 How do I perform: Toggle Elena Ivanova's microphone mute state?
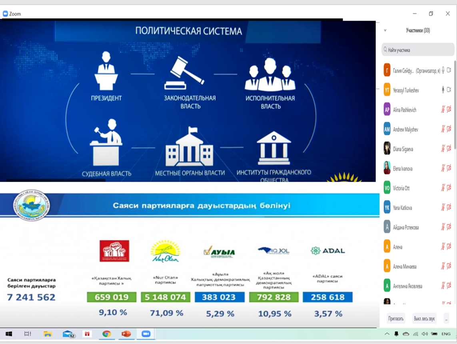click(x=443, y=168)
